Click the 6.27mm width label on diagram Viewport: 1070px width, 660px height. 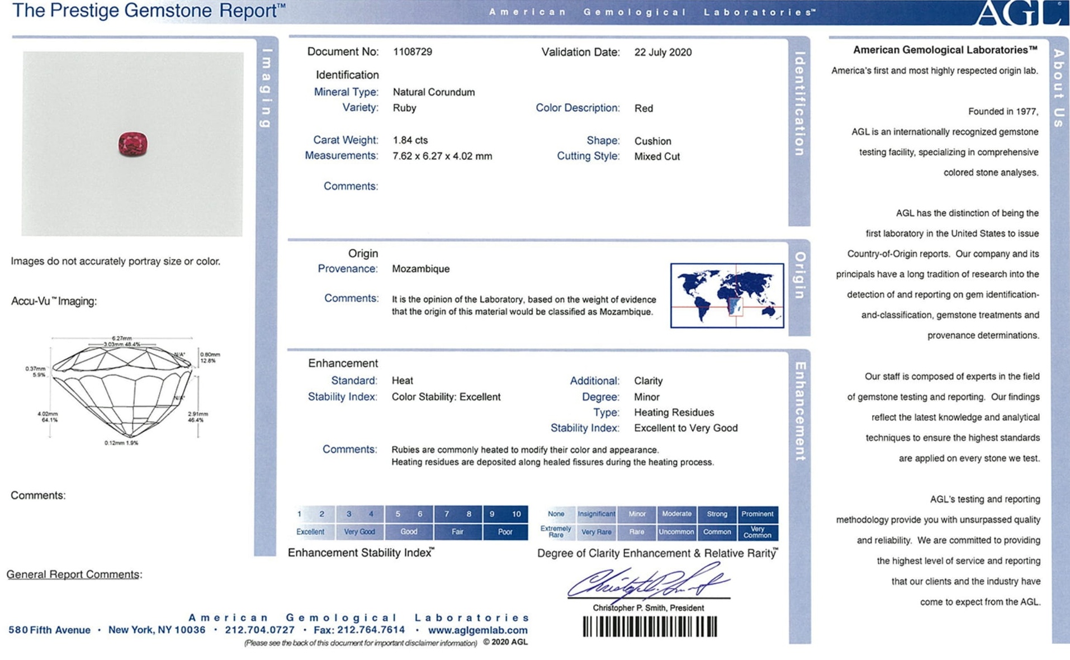click(x=122, y=338)
